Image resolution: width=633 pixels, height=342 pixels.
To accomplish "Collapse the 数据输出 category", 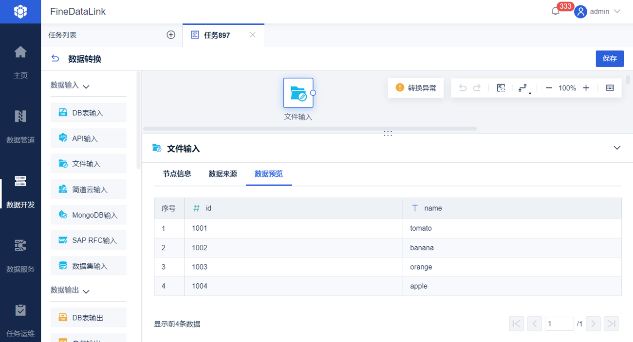I will [x=86, y=291].
